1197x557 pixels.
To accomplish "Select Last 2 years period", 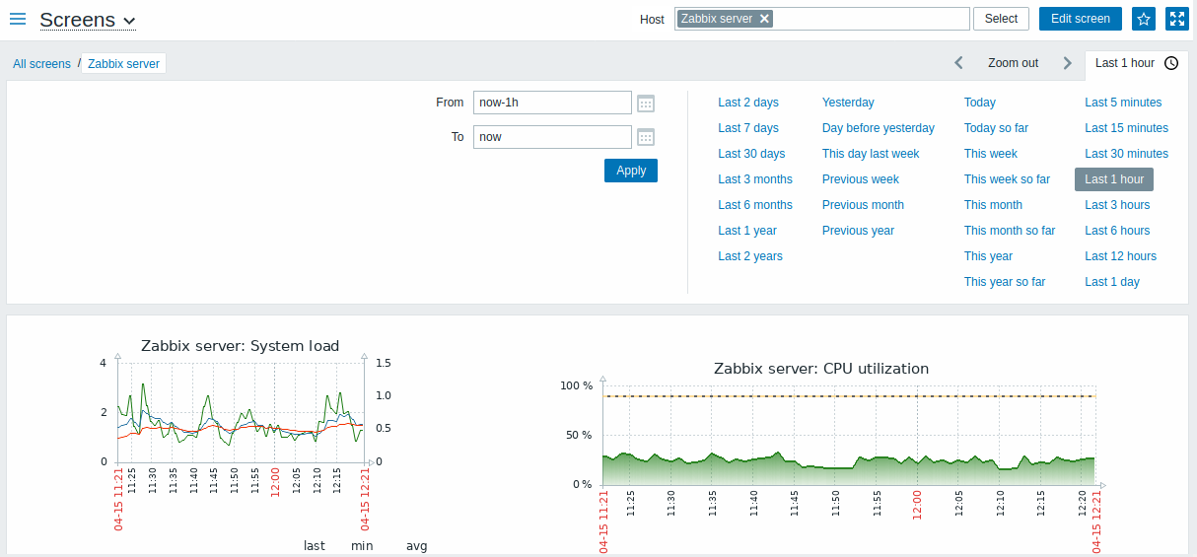I will click(750, 256).
